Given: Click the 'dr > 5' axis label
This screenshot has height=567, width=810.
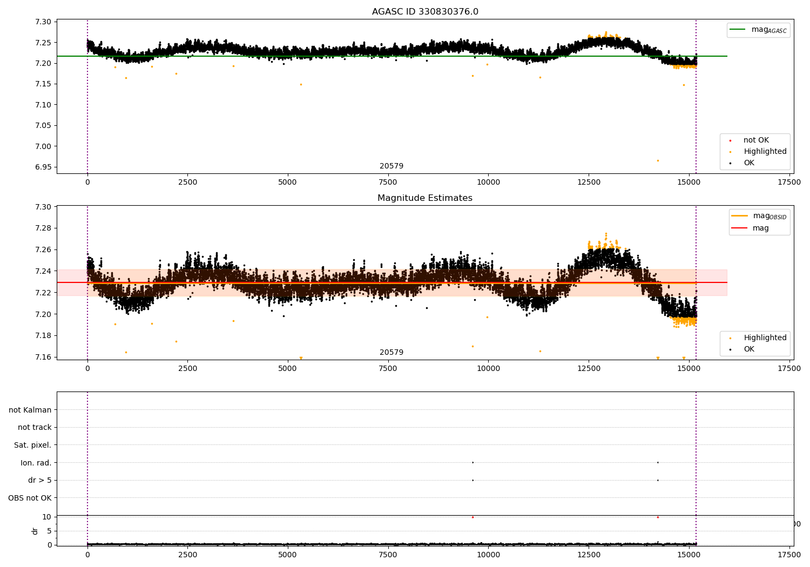Looking at the screenshot, I should (40, 481).
